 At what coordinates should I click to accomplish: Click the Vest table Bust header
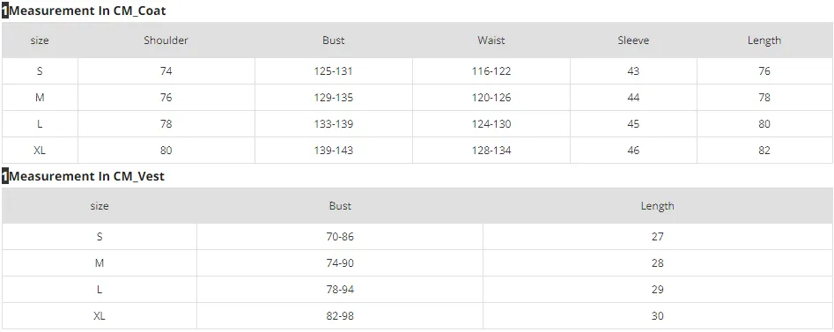pos(340,206)
